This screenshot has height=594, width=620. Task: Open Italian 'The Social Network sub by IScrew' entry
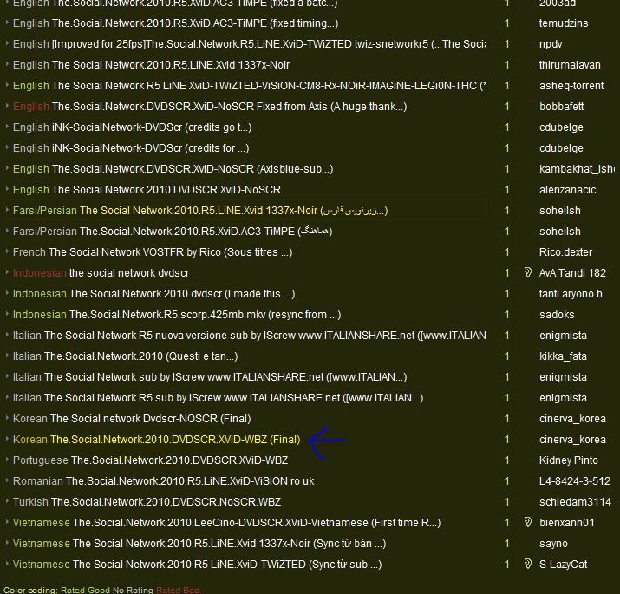[210, 377]
